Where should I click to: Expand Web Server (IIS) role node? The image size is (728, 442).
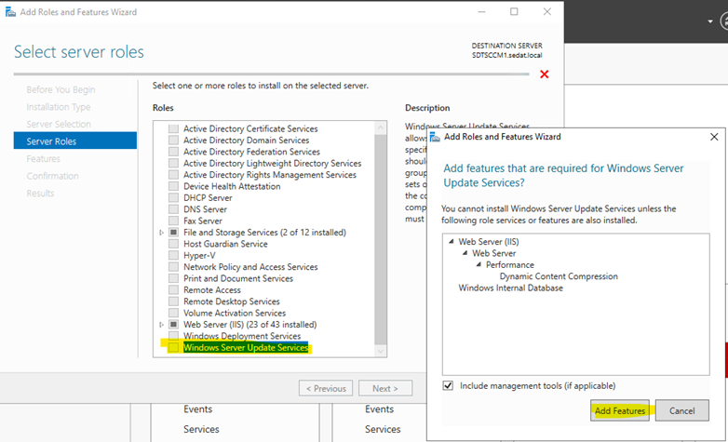tap(162, 325)
